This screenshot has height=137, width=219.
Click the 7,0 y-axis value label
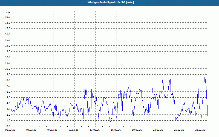(x=8, y=86)
